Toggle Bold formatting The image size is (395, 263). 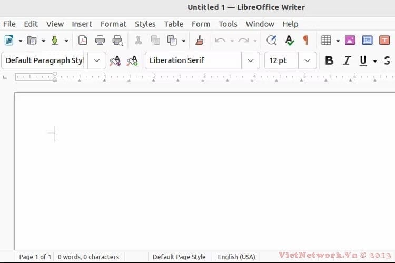click(329, 60)
